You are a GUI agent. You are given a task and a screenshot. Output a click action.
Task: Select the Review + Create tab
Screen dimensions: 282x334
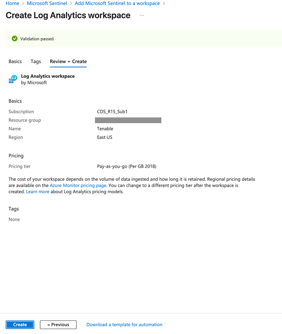[68, 61]
